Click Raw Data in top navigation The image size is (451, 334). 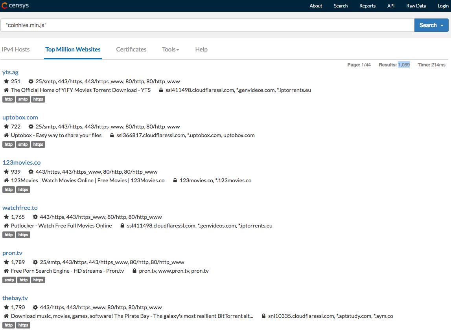(416, 6)
